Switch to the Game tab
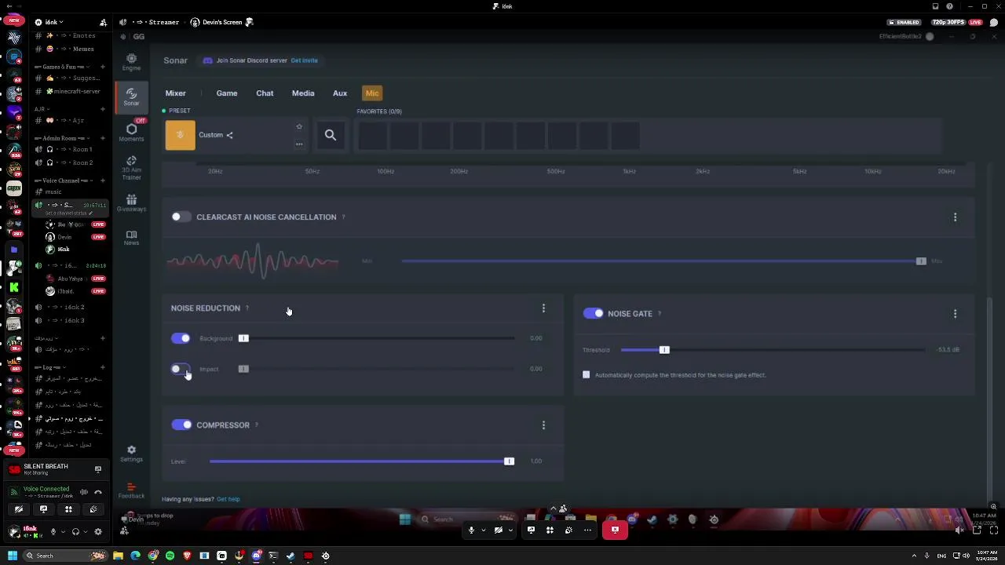1005x565 pixels. point(227,93)
